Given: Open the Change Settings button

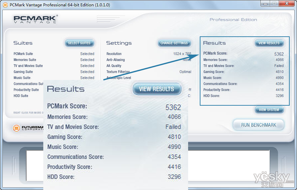Looking at the screenshot, I should 174,43.
